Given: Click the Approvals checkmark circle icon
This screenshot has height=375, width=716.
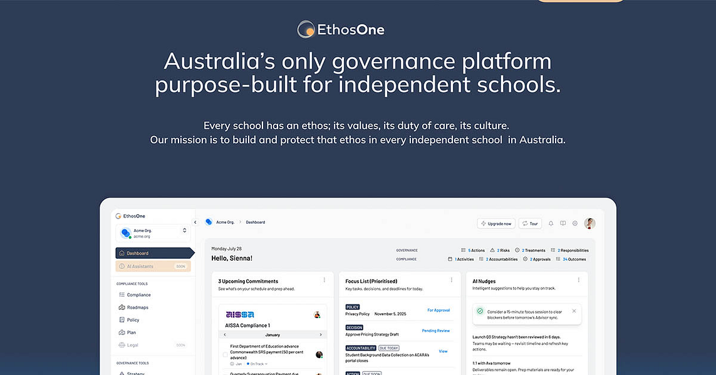Looking at the screenshot, I should point(525,259).
